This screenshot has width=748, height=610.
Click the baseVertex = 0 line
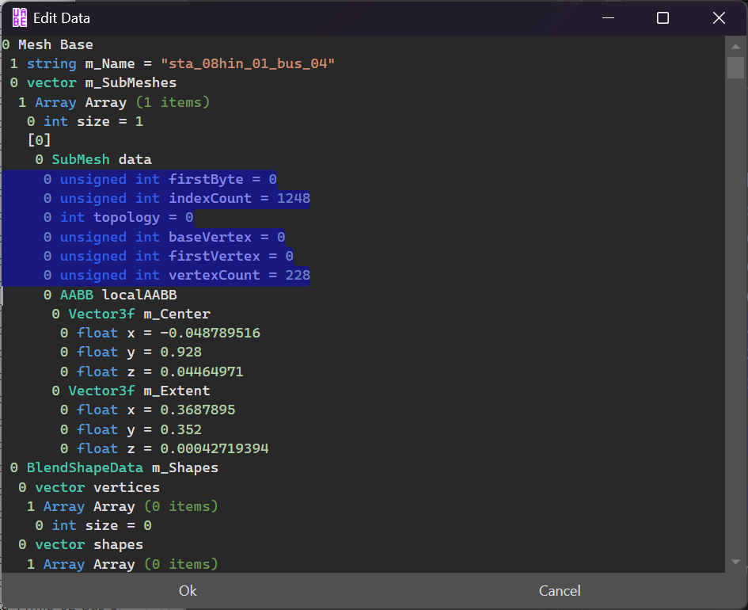pyautogui.click(x=164, y=237)
